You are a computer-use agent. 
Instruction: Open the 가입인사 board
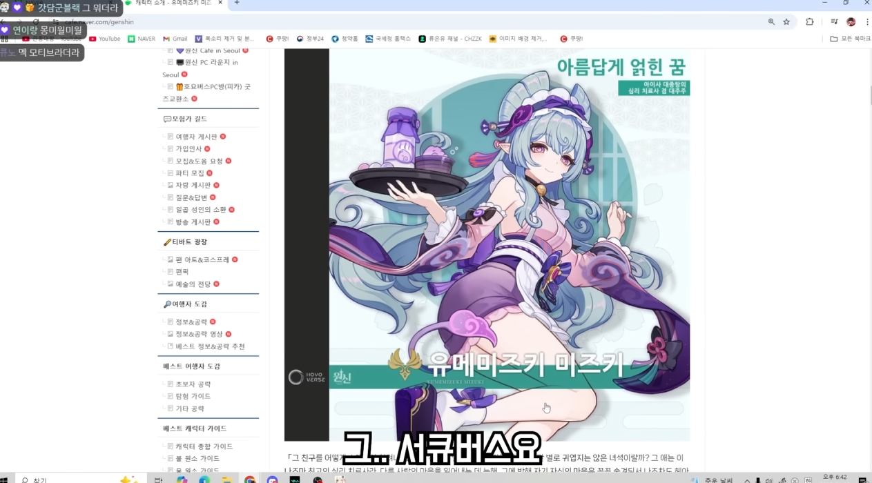tap(188, 148)
